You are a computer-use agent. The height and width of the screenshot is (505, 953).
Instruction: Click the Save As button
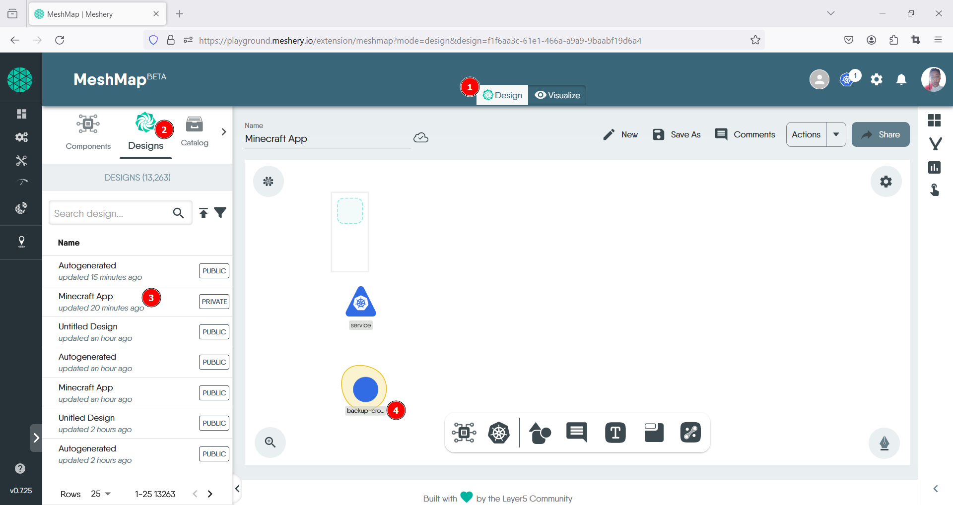tap(677, 134)
